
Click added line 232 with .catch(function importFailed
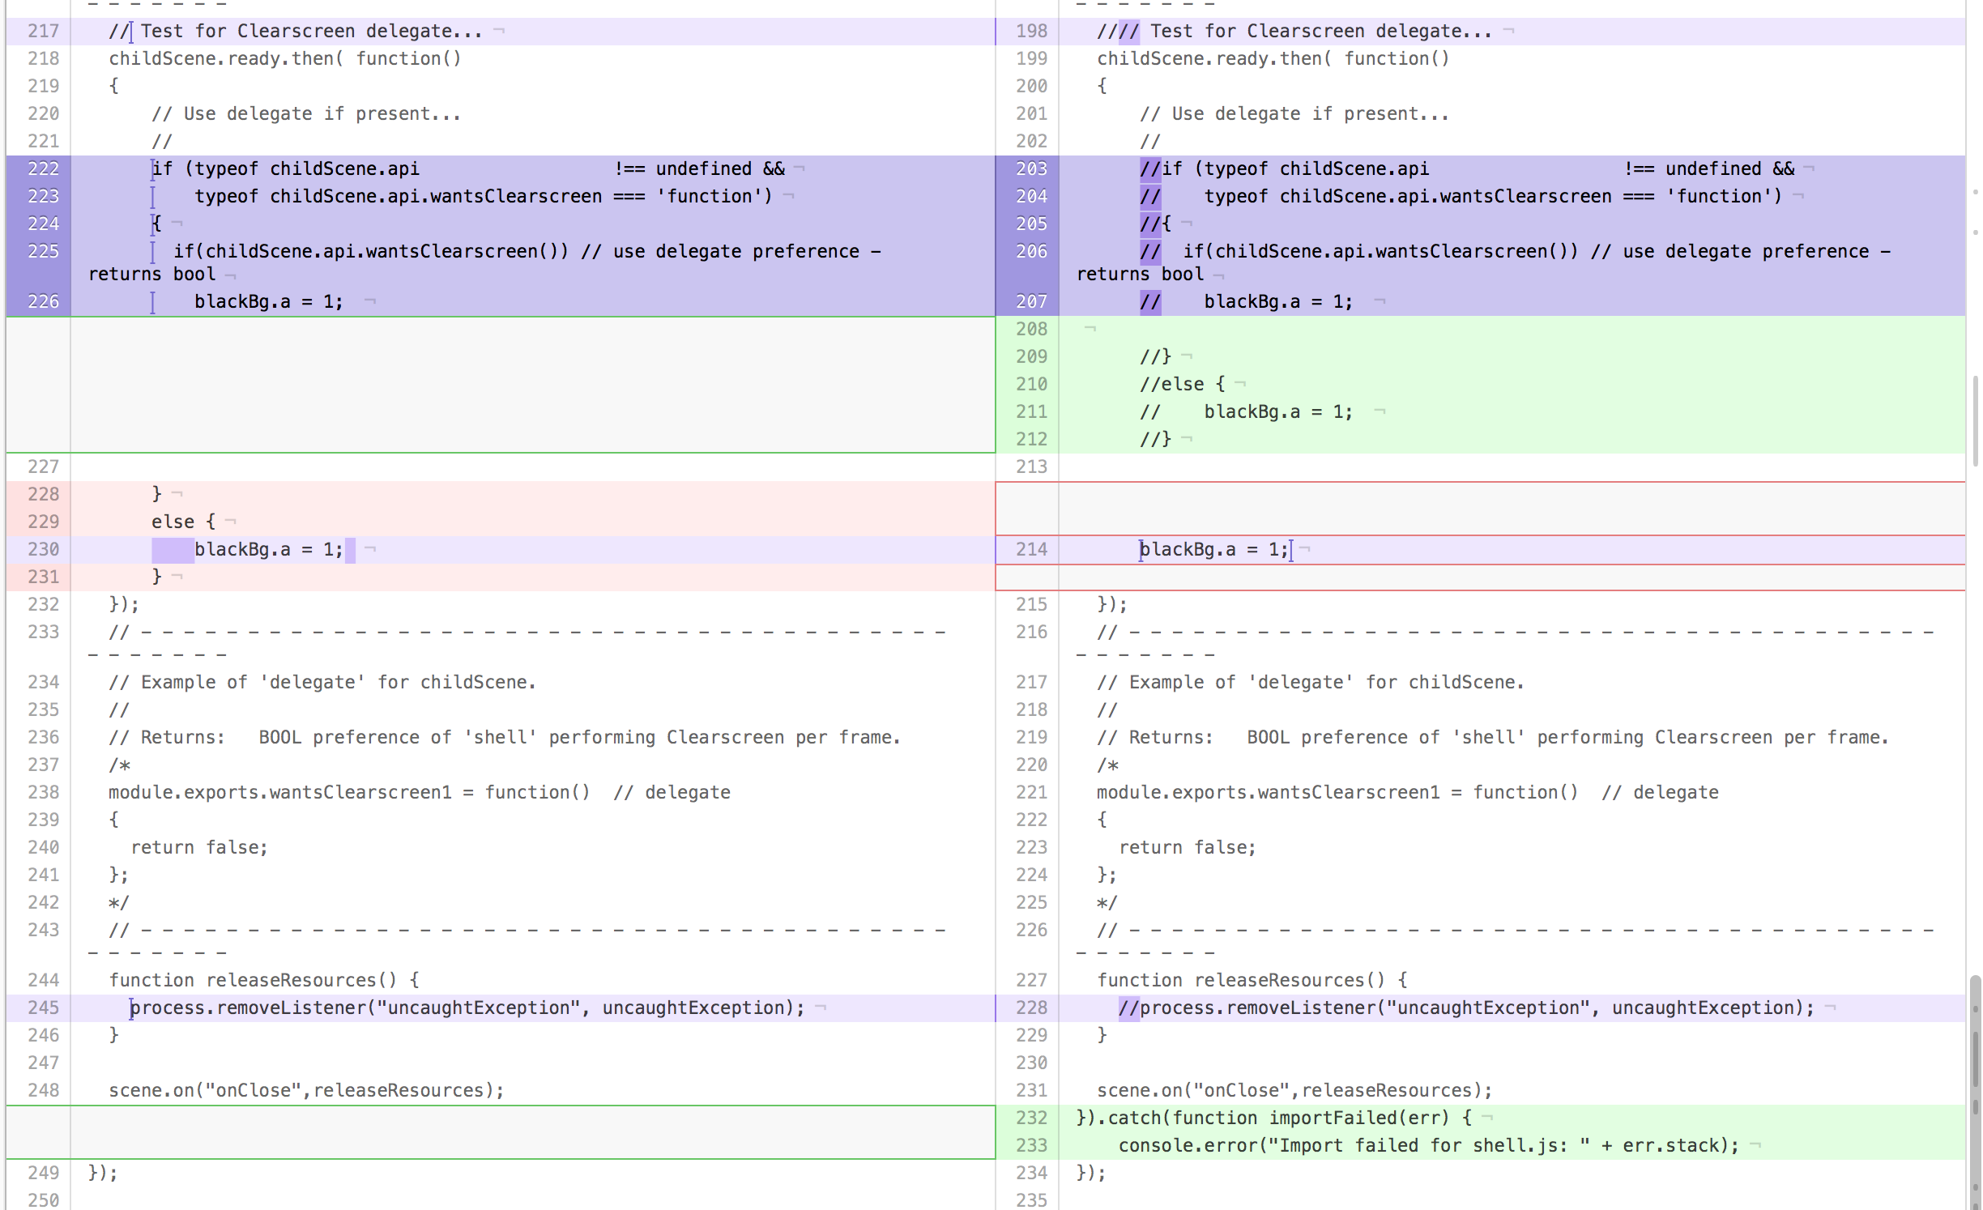(x=1273, y=1118)
